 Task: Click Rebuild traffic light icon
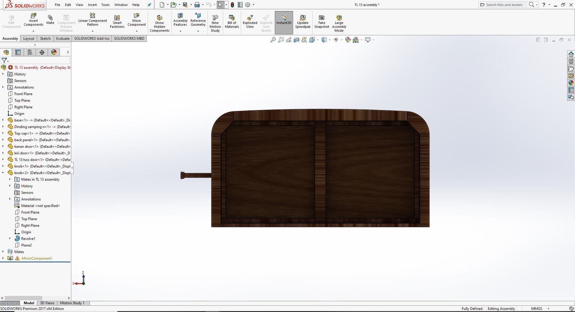(x=232, y=5)
